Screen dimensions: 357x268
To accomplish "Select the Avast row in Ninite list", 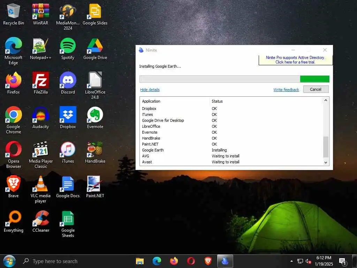I will [x=231, y=162].
